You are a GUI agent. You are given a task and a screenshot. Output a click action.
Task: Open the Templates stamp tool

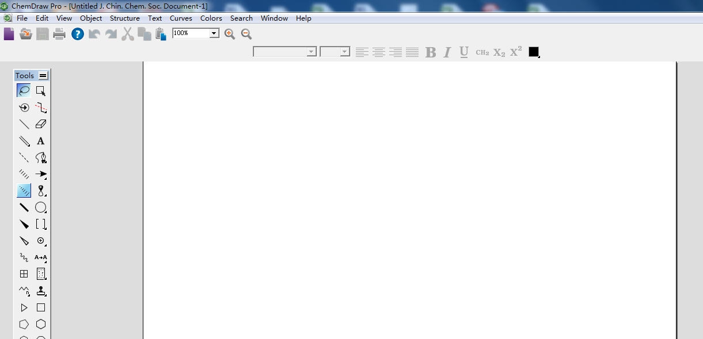tap(41, 291)
